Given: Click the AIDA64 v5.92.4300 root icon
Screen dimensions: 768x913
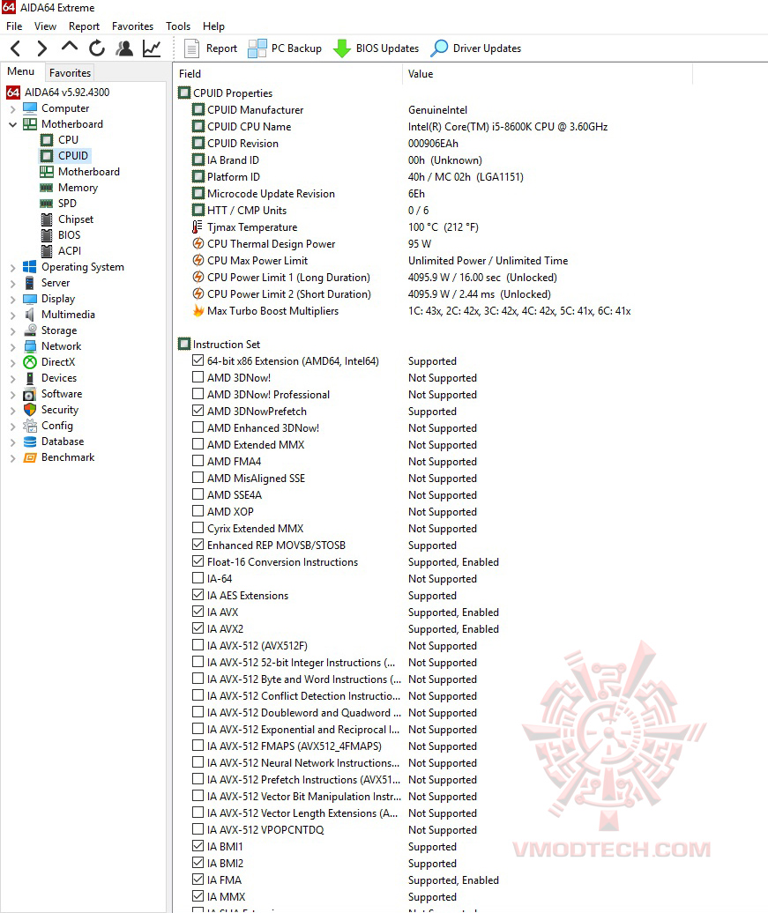Looking at the screenshot, I should pyautogui.click(x=13, y=92).
